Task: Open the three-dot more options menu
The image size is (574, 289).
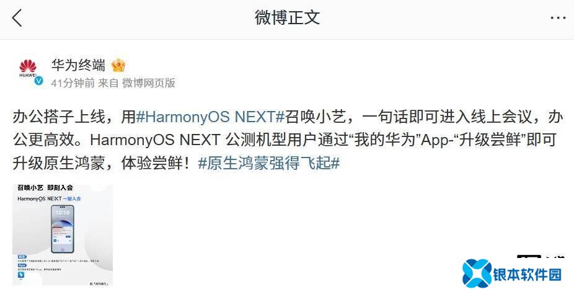Action: click(558, 17)
